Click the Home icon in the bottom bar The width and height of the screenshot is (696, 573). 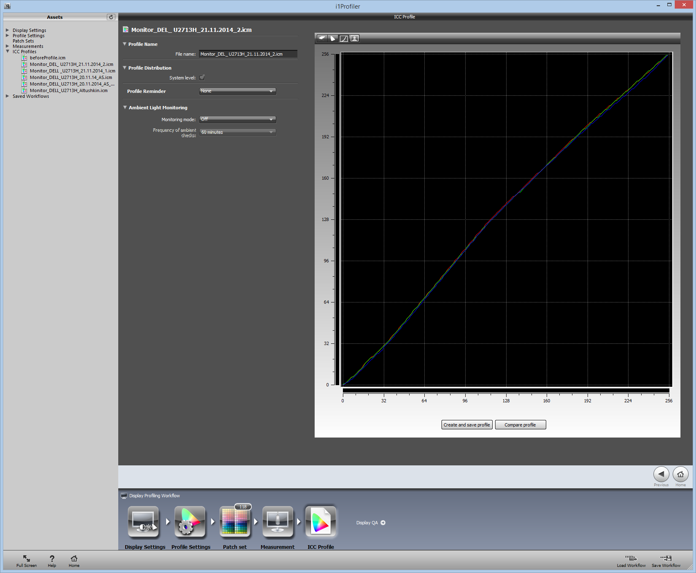74,561
